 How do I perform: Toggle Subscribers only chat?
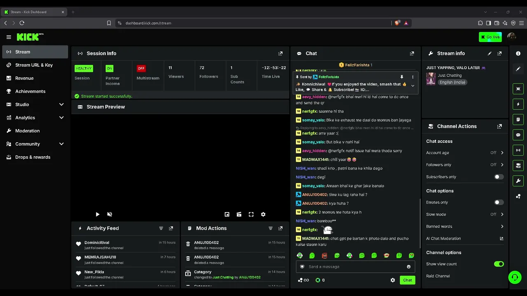(x=499, y=177)
